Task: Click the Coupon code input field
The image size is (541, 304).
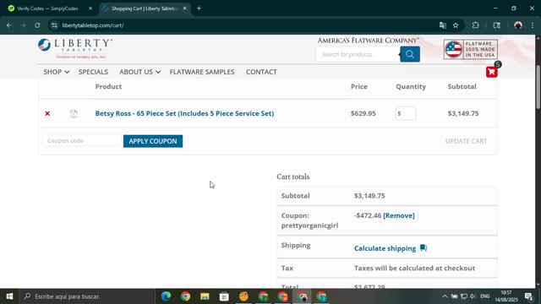Action: [83, 141]
